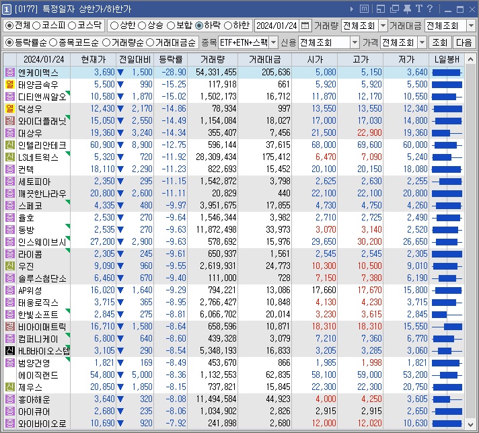Click the black badge next to HLB바이오스텝

[10, 350]
